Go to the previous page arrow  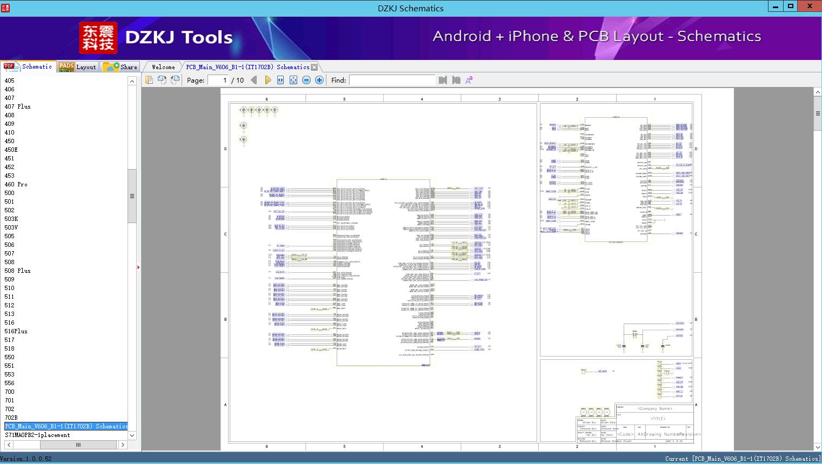click(254, 80)
